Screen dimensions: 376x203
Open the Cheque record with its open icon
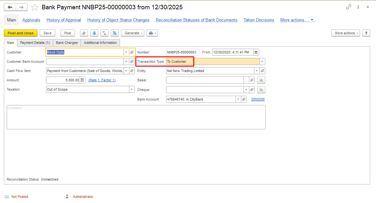click(252, 90)
